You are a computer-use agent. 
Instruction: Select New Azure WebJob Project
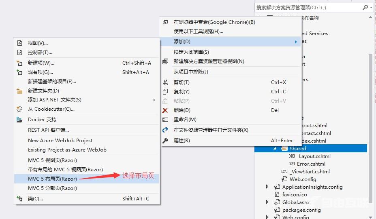click(87, 140)
